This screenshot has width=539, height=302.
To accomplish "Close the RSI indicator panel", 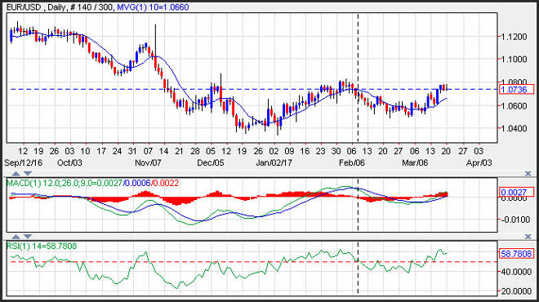I will [528, 237].
